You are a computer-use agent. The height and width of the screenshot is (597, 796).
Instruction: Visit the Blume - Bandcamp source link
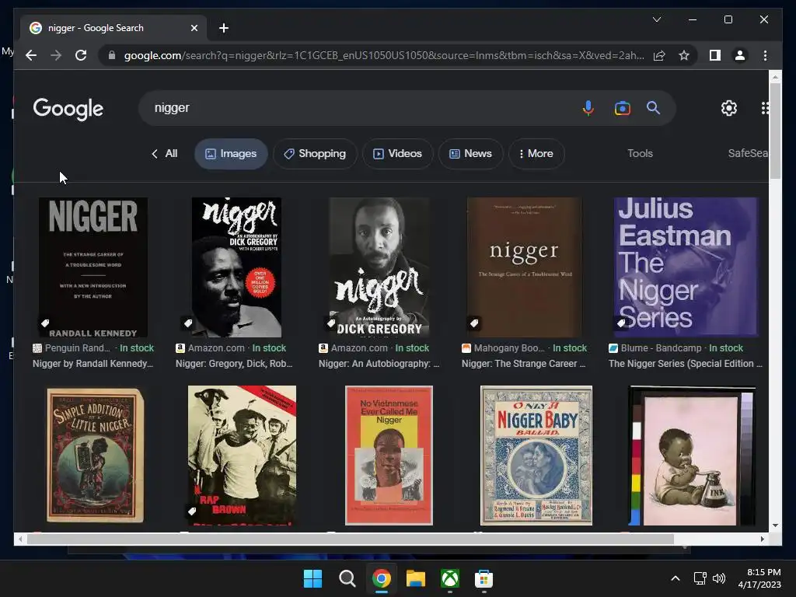coord(676,348)
